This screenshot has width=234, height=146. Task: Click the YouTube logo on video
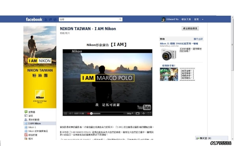[x=144, y=107]
